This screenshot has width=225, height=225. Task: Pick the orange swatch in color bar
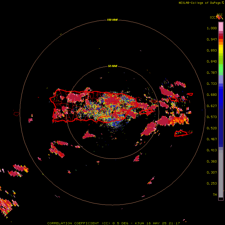pos(221,43)
